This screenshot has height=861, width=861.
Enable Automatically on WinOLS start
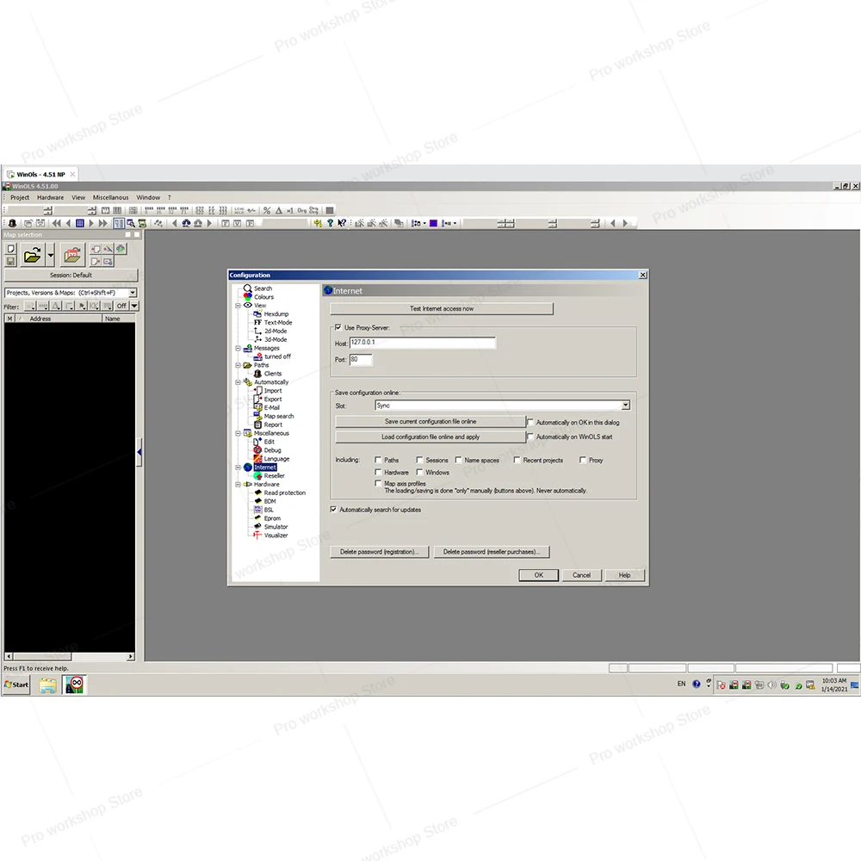coord(530,437)
